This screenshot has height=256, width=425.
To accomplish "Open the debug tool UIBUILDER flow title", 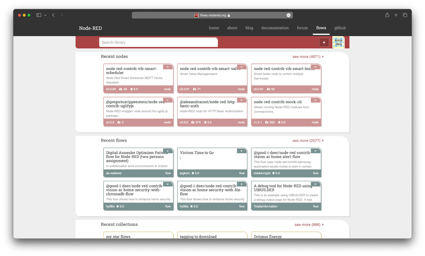I will tap(283, 188).
